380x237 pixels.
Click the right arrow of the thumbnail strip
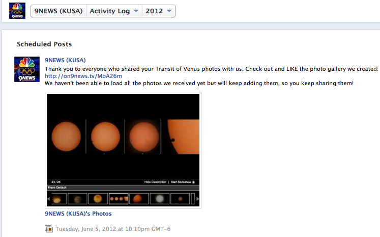[197, 199]
